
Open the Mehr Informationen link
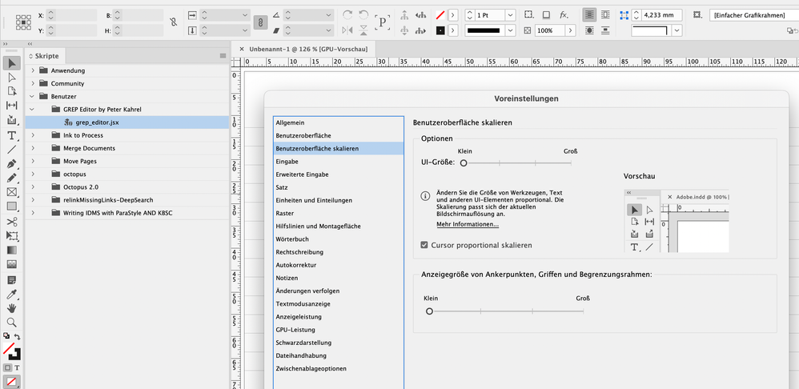468,224
